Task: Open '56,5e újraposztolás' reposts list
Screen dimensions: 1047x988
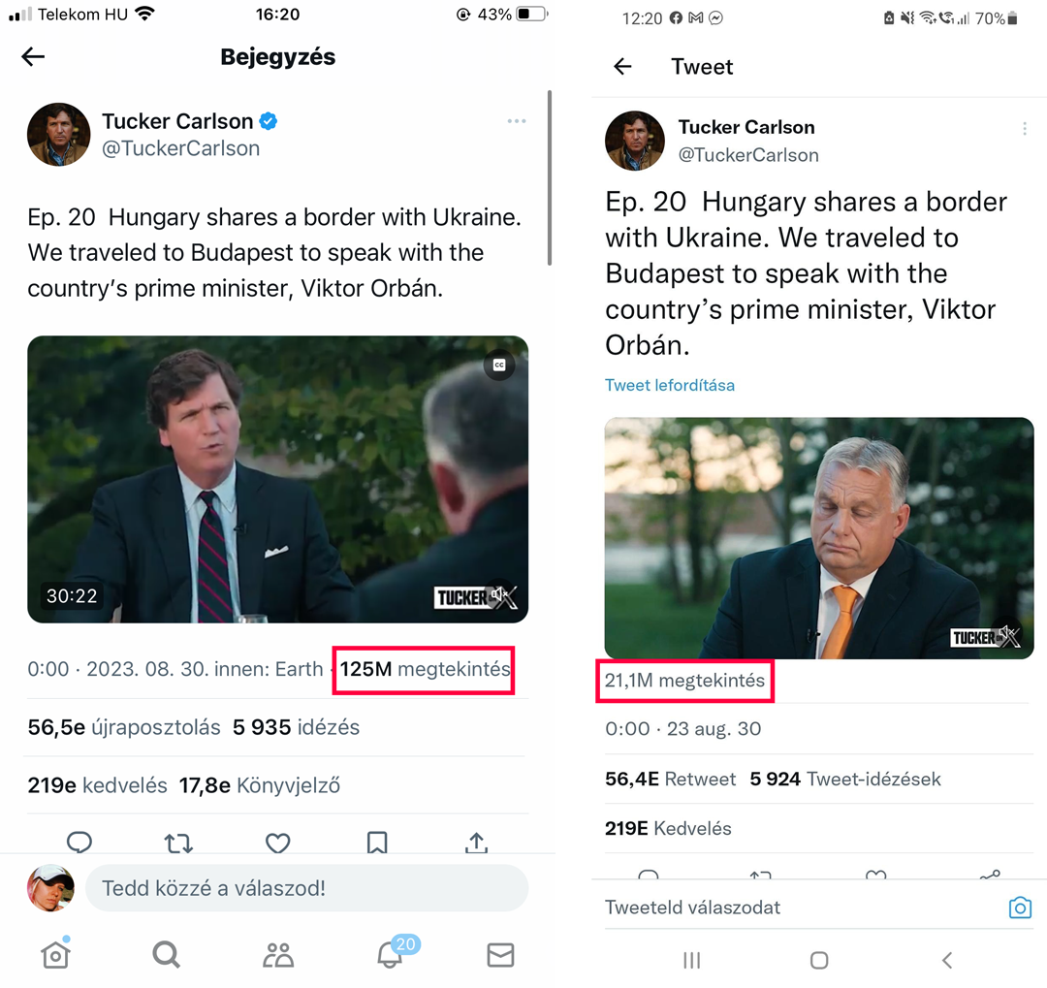Action: [x=124, y=727]
